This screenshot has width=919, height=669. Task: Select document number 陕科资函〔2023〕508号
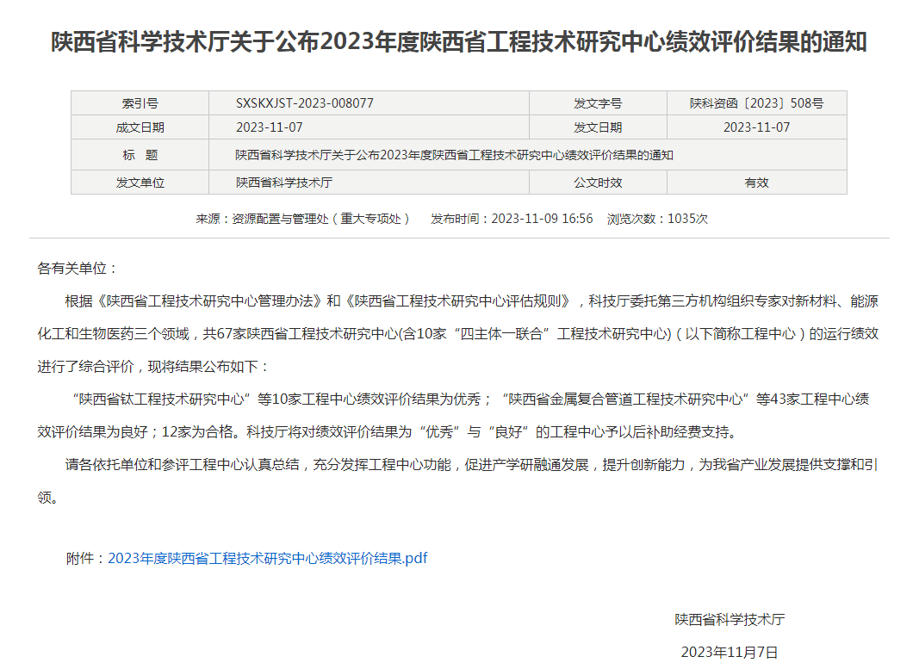tap(756, 103)
